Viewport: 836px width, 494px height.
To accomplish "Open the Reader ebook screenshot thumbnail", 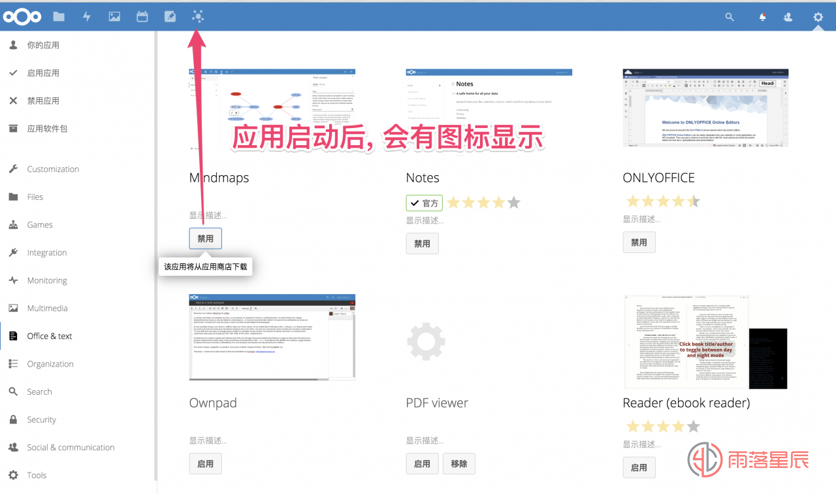I will (x=706, y=341).
